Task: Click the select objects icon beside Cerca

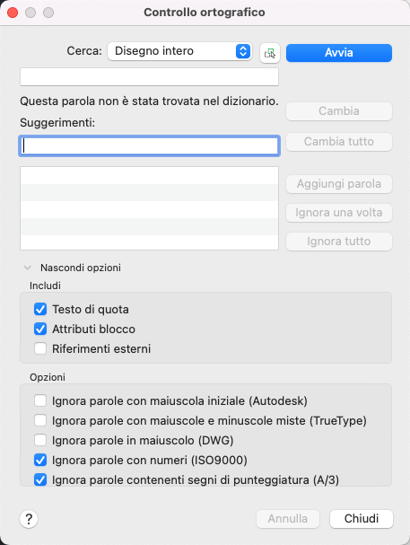Action: pyautogui.click(x=270, y=53)
